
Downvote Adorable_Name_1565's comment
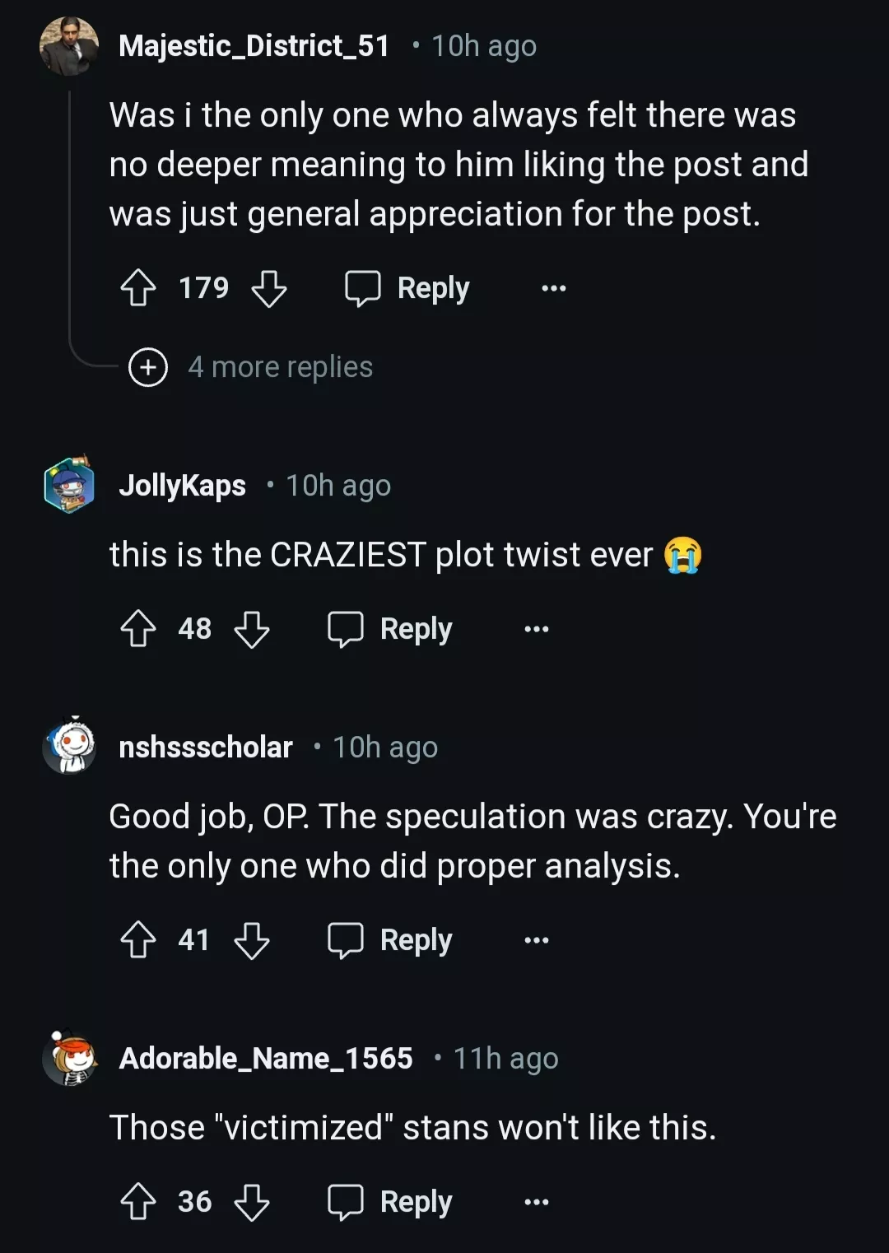tap(252, 1202)
